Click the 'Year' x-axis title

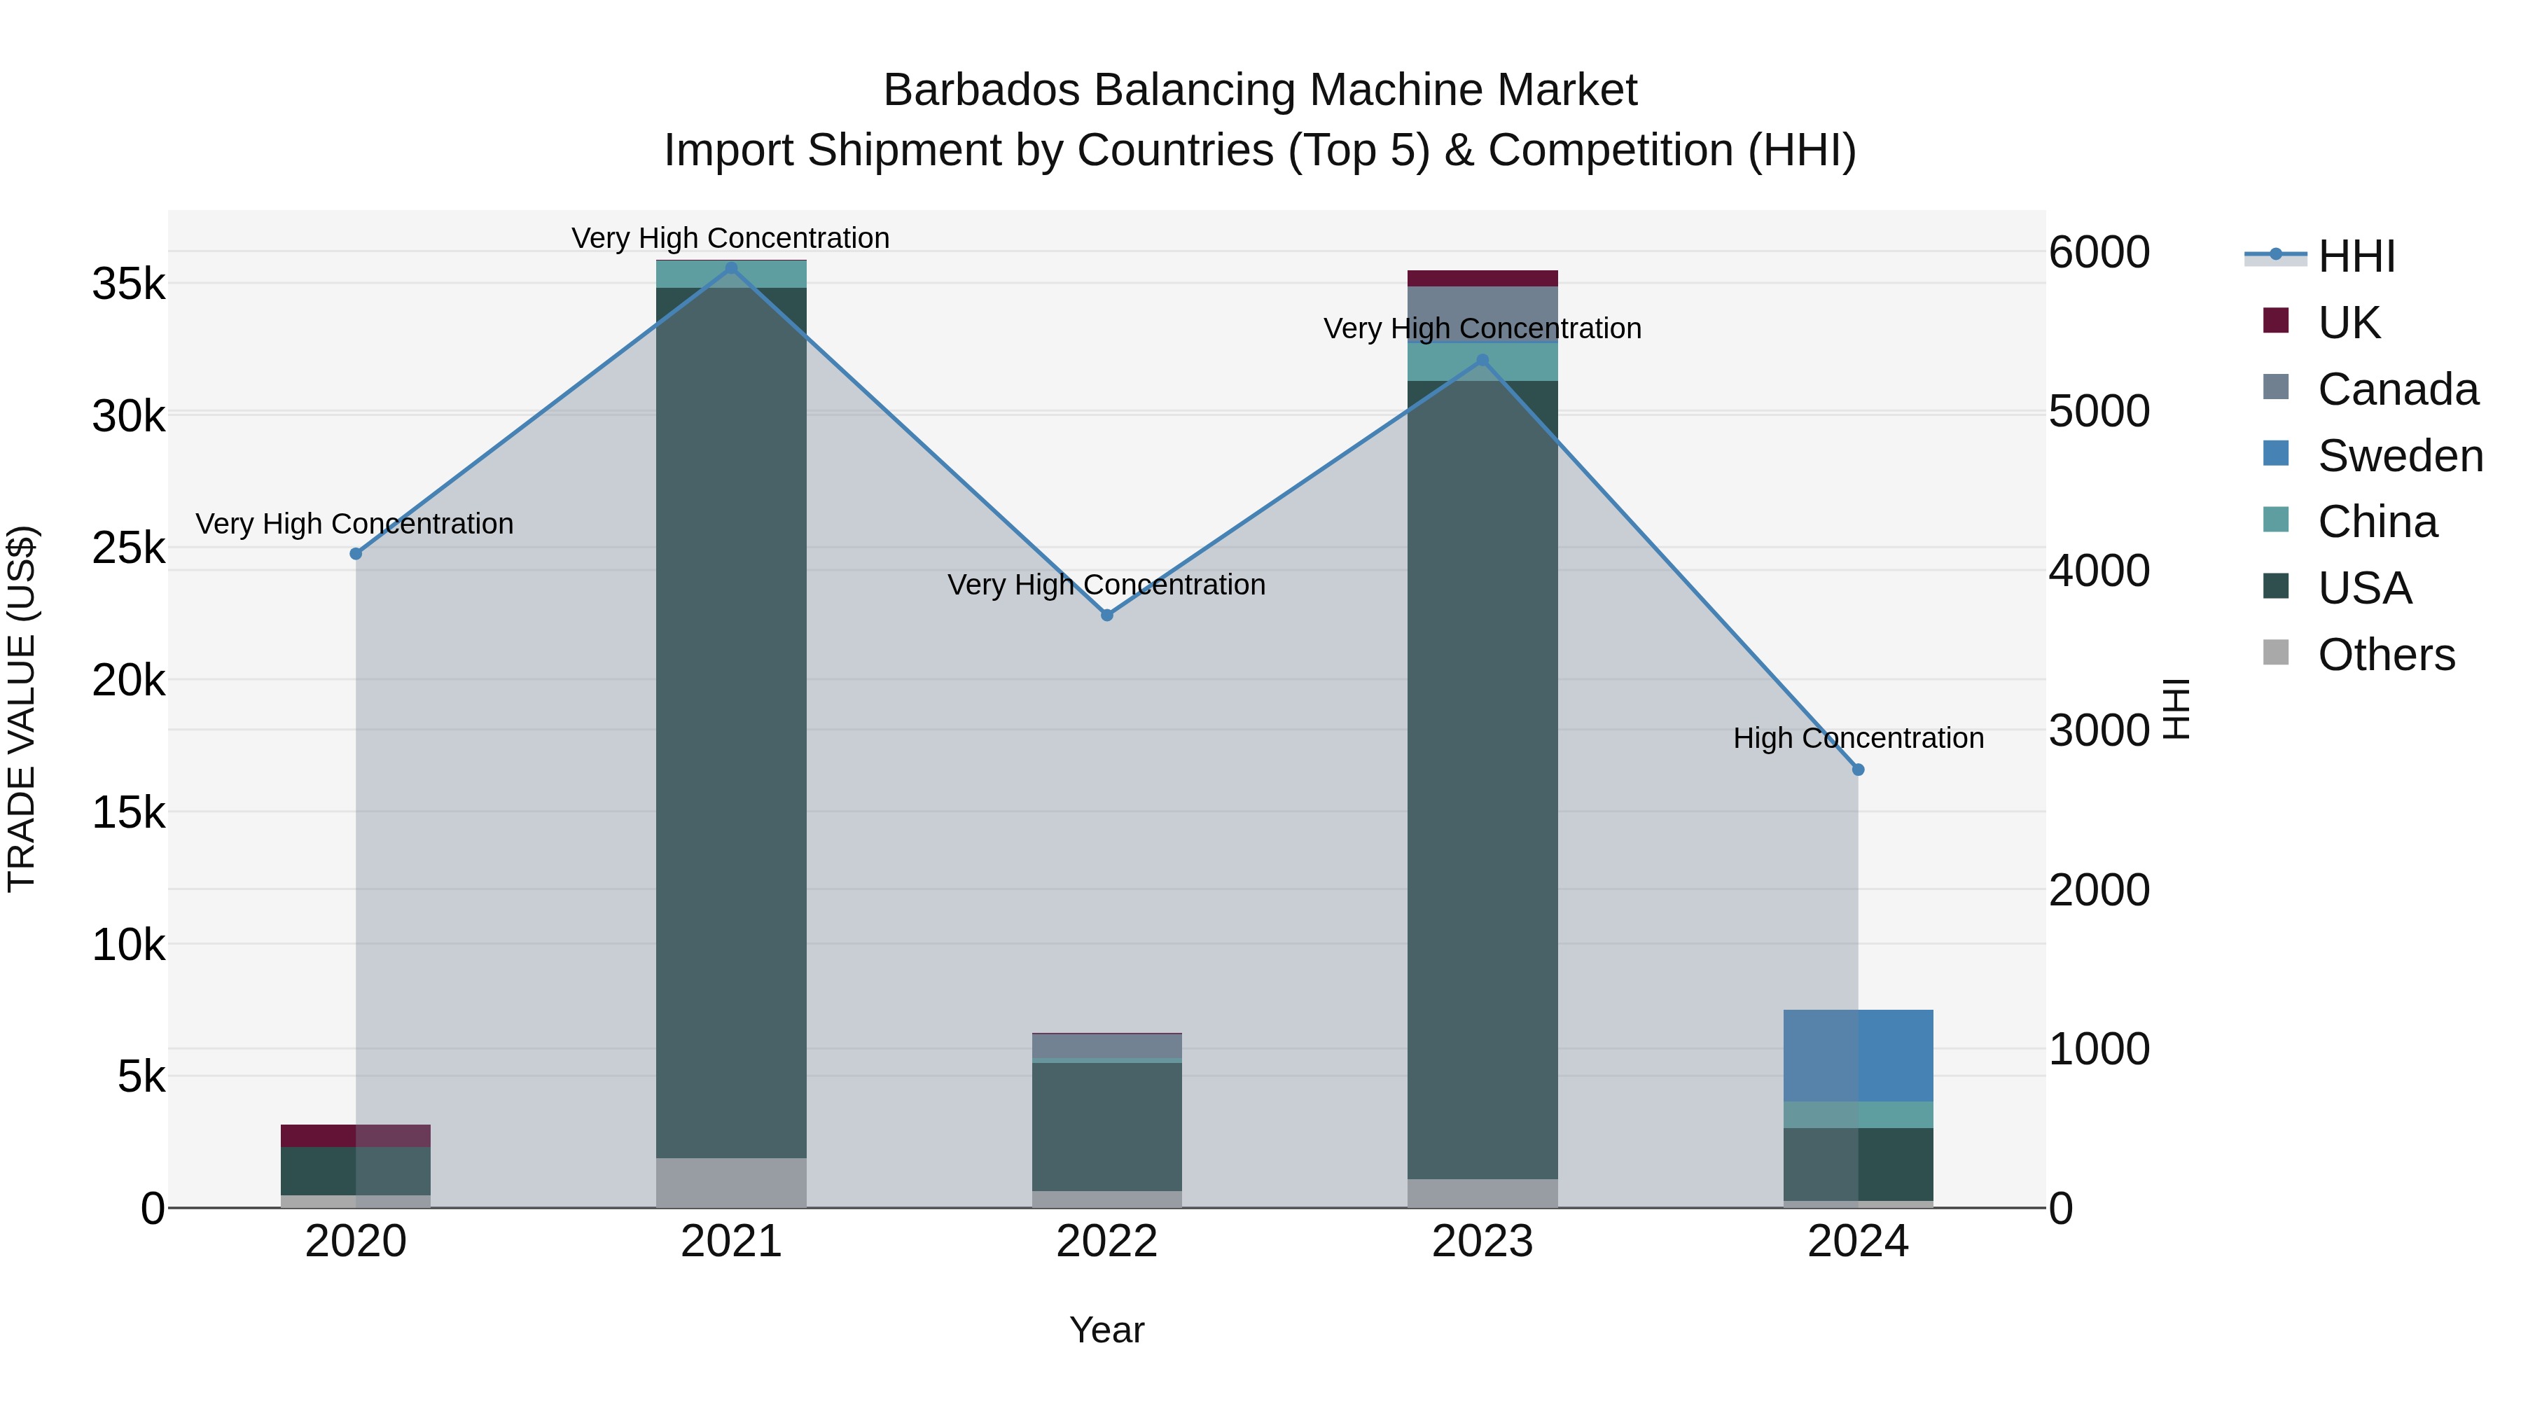[1107, 1330]
